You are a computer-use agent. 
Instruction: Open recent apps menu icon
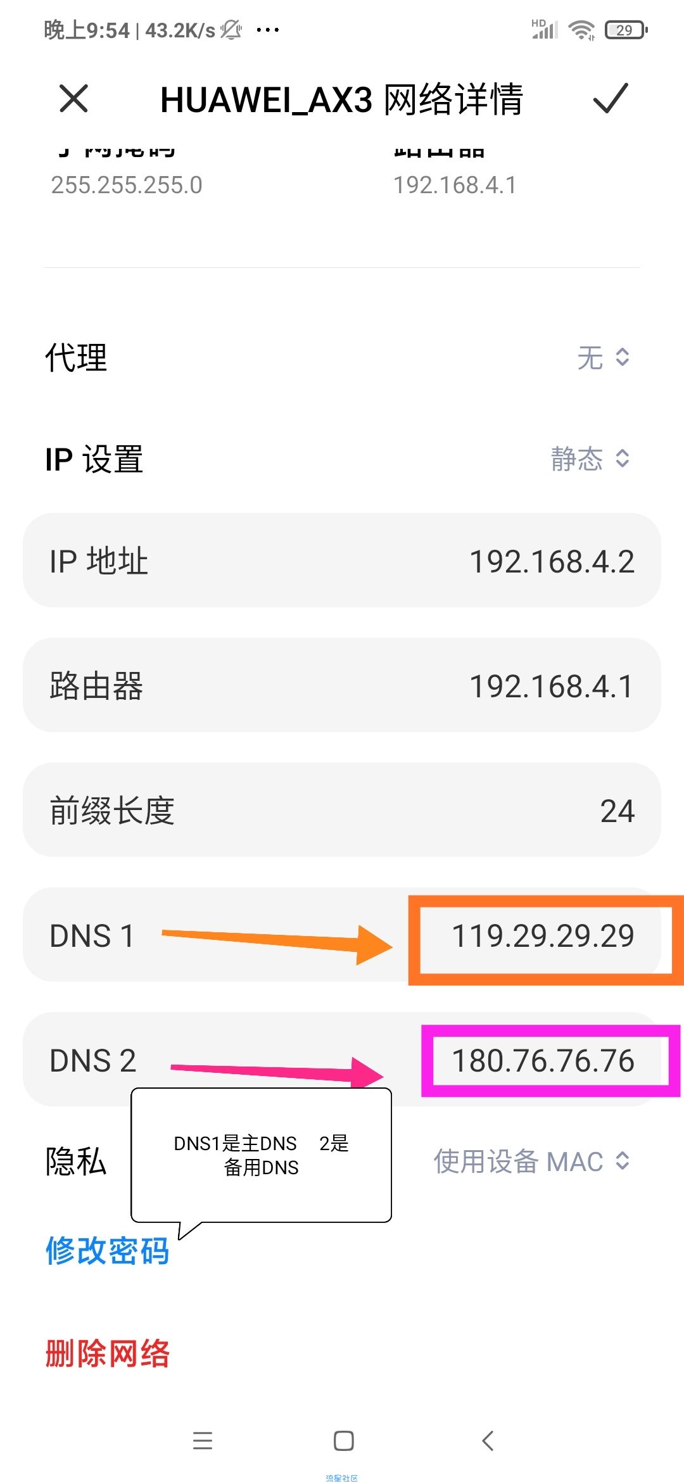[203, 1441]
